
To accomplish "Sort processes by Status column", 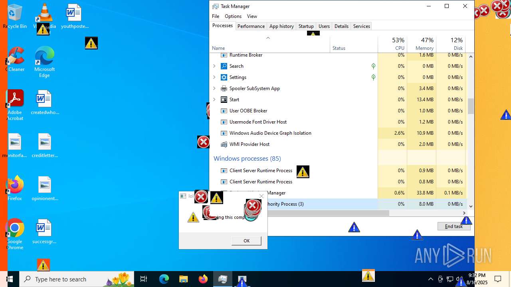I will (x=354, y=44).
